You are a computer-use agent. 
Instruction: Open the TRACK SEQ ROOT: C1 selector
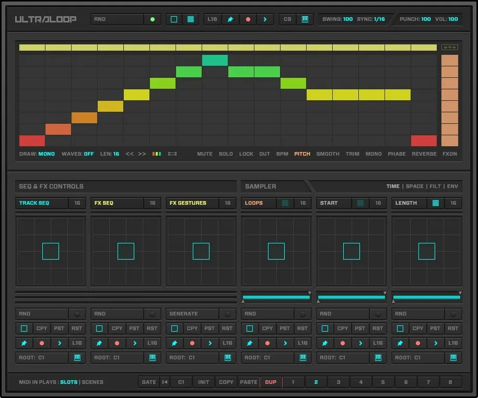coord(42,357)
